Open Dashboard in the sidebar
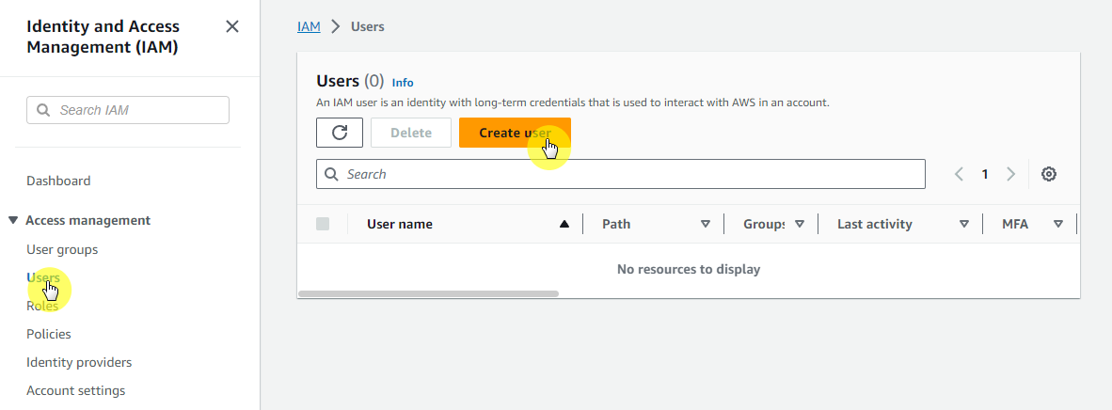 (58, 181)
